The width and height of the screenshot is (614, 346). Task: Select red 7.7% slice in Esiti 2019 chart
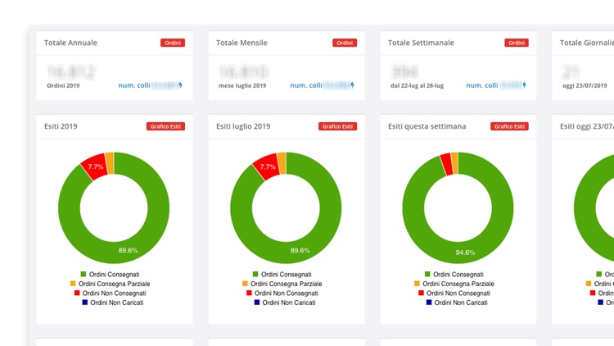(95, 166)
